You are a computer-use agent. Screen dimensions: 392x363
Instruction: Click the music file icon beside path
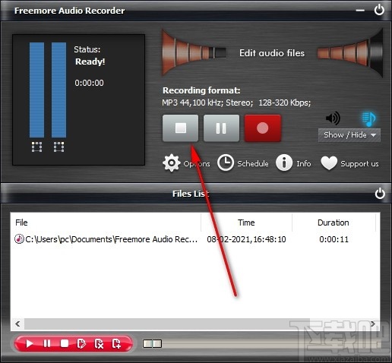[x=19, y=239]
